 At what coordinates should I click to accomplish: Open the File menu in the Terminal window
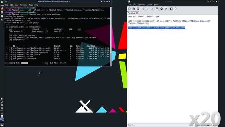(x=7, y=5)
